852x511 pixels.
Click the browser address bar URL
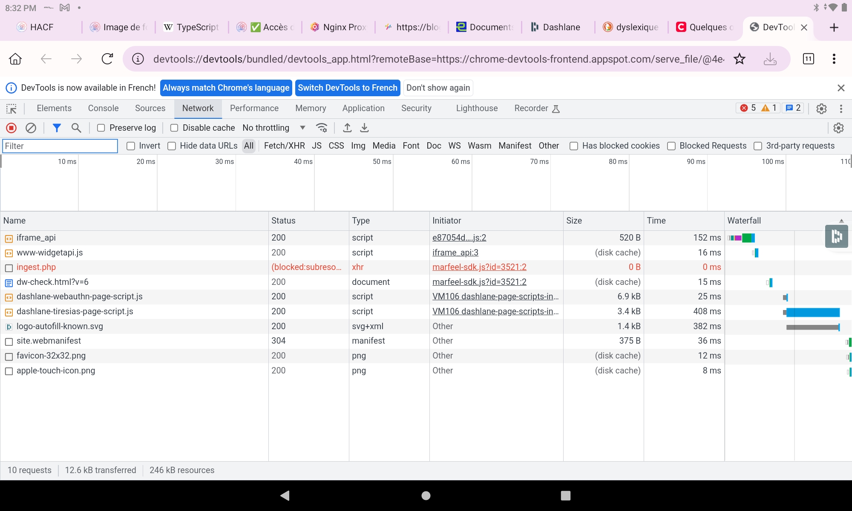(439, 59)
